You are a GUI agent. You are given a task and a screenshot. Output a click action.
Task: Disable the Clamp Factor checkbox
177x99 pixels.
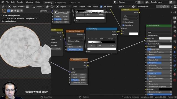[x=123, y=25]
